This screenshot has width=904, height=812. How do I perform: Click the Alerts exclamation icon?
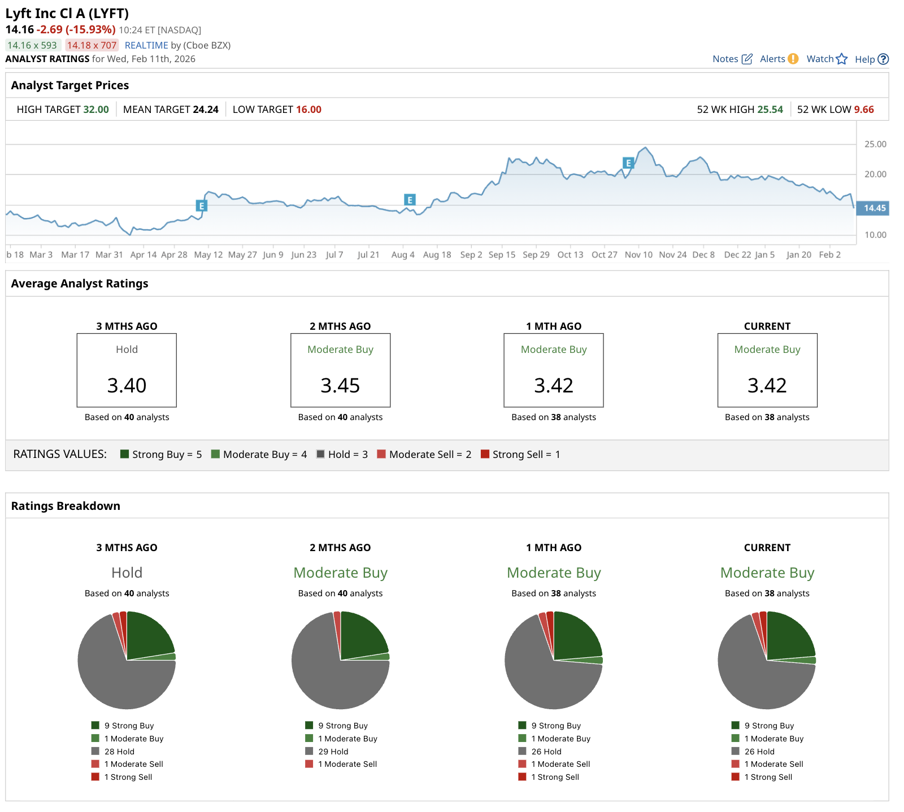click(x=793, y=59)
